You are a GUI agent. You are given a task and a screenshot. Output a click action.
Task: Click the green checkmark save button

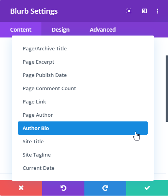tap(147, 188)
